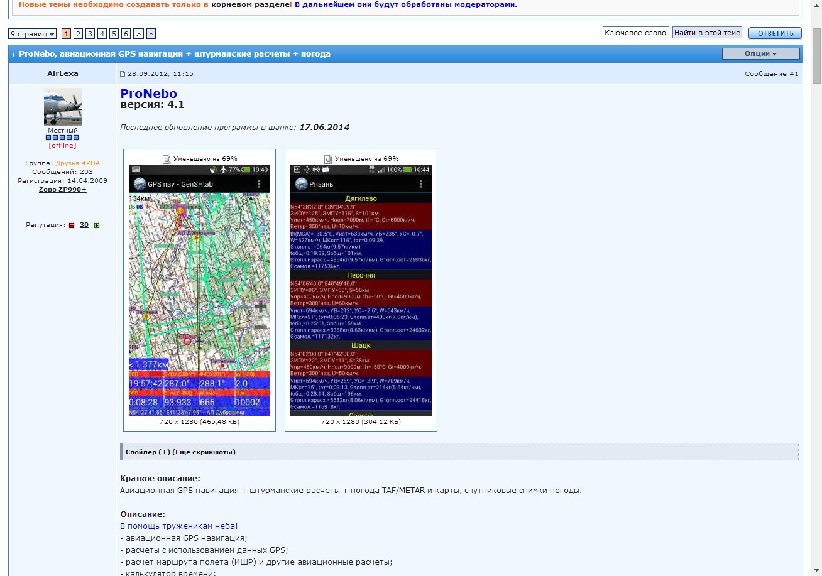Click the small arrow icon before topic title
This screenshot has height=576, width=822.
pyautogui.click(x=14, y=55)
